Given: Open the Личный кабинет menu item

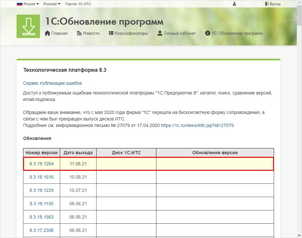Looking at the screenshot, I should click(180, 33).
